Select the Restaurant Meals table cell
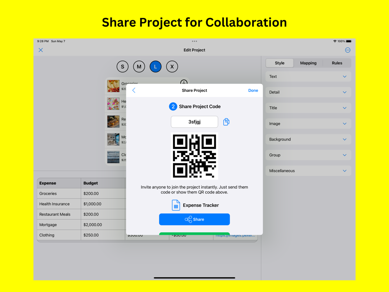389x292 pixels. coord(59,214)
